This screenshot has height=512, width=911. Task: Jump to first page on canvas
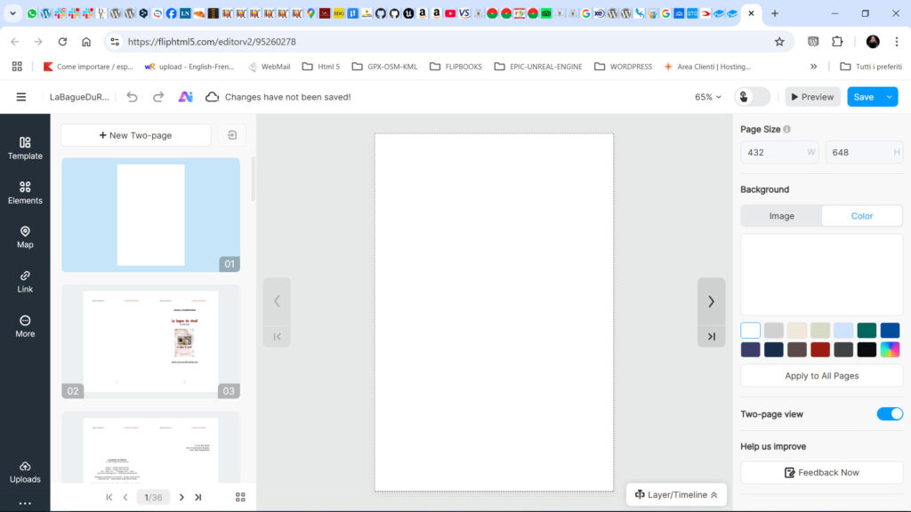point(278,337)
